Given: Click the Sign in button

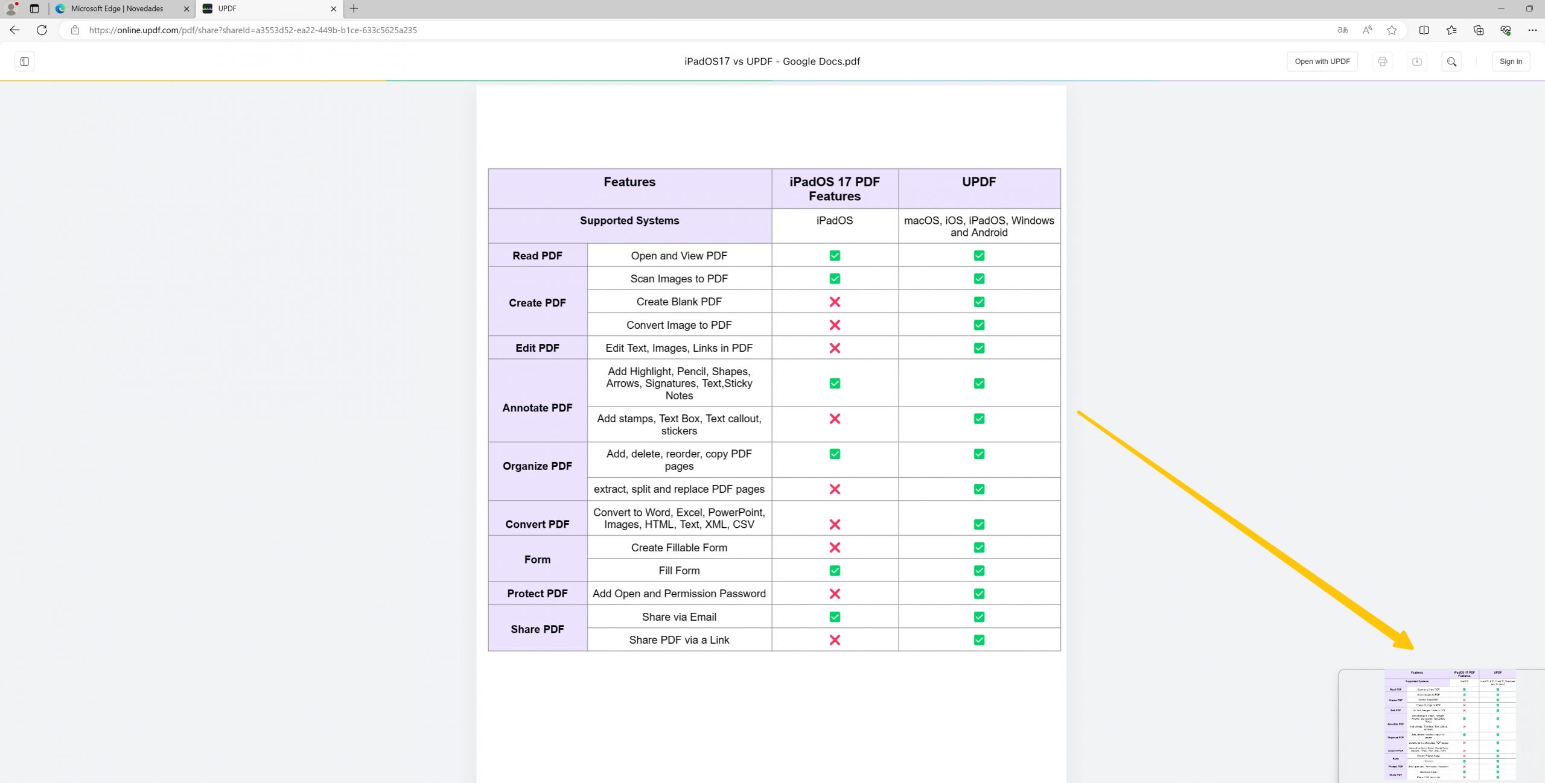Looking at the screenshot, I should tap(1511, 62).
